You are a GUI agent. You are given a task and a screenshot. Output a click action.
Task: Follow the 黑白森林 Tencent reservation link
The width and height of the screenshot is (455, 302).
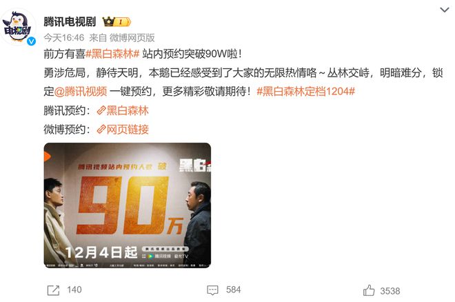[128, 110]
